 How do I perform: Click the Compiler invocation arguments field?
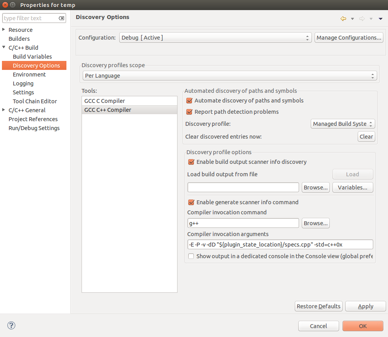tap(280, 245)
